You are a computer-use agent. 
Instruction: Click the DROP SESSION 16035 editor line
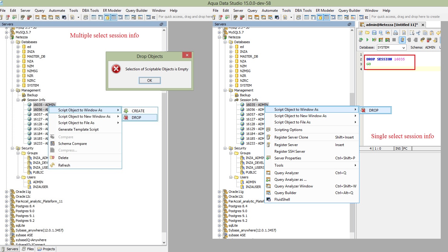pyautogui.click(x=385, y=59)
